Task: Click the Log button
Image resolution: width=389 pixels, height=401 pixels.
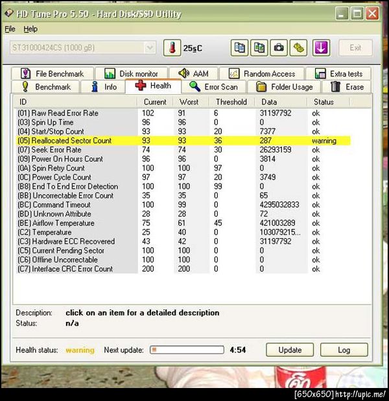Action: pyautogui.click(x=344, y=350)
